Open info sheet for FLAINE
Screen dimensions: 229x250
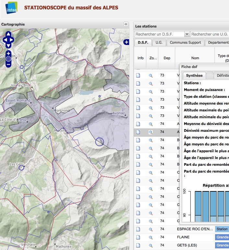pyautogui.click(x=138, y=237)
